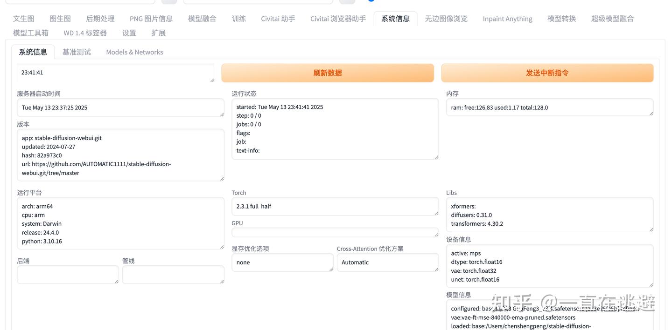Image resolution: width=672 pixels, height=330 pixels.
Task: Switch to the 图生图 tab
Action: point(60,19)
